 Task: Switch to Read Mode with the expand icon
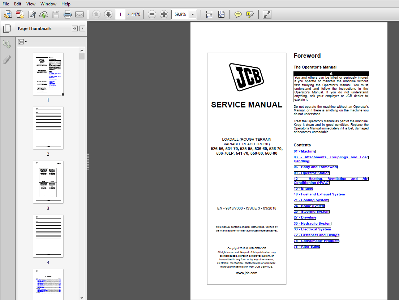click(267, 14)
